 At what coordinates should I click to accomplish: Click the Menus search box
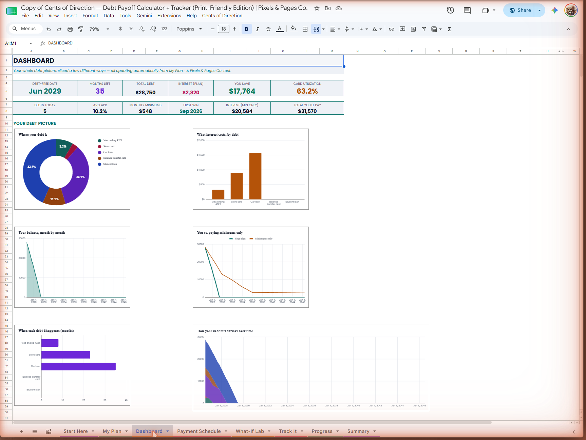(x=26, y=29)
